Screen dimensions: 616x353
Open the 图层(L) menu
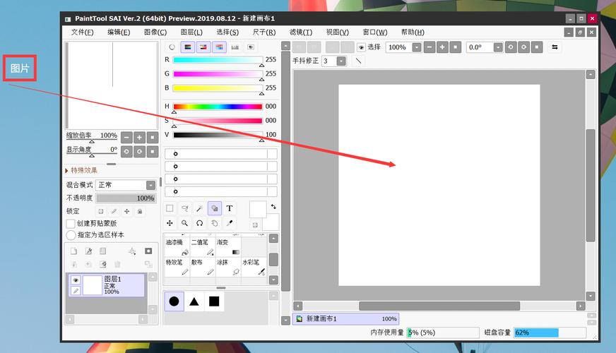coord(191,32)
